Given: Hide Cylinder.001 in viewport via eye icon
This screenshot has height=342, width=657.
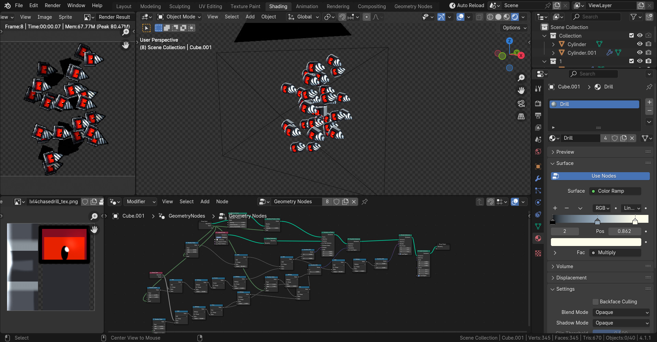Looking at the screenshot, I should [x=640, y=53].
